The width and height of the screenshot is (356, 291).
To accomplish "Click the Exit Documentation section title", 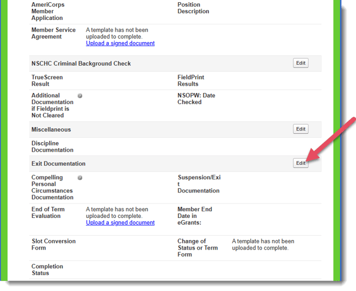I will pos(59,164).
